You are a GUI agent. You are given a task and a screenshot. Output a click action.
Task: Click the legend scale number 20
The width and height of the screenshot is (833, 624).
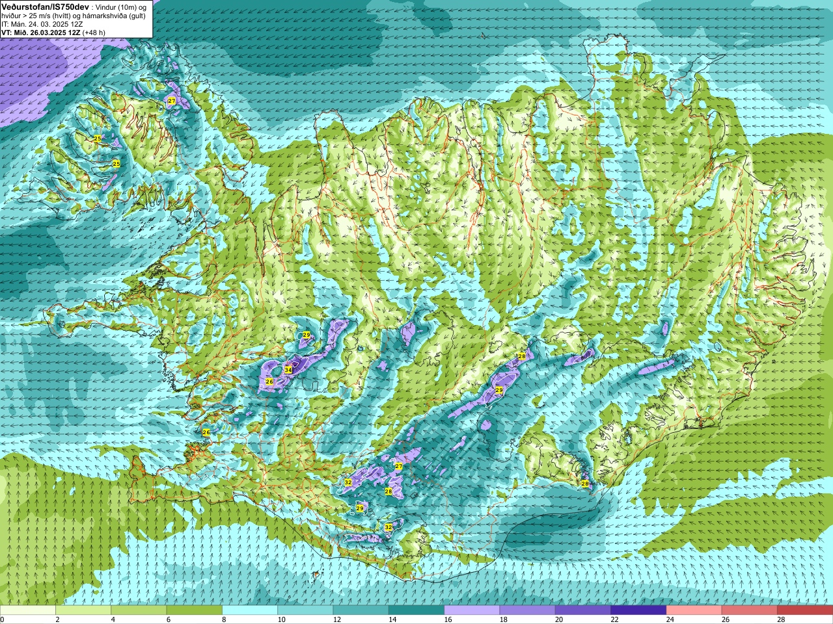tap(560, 619)
